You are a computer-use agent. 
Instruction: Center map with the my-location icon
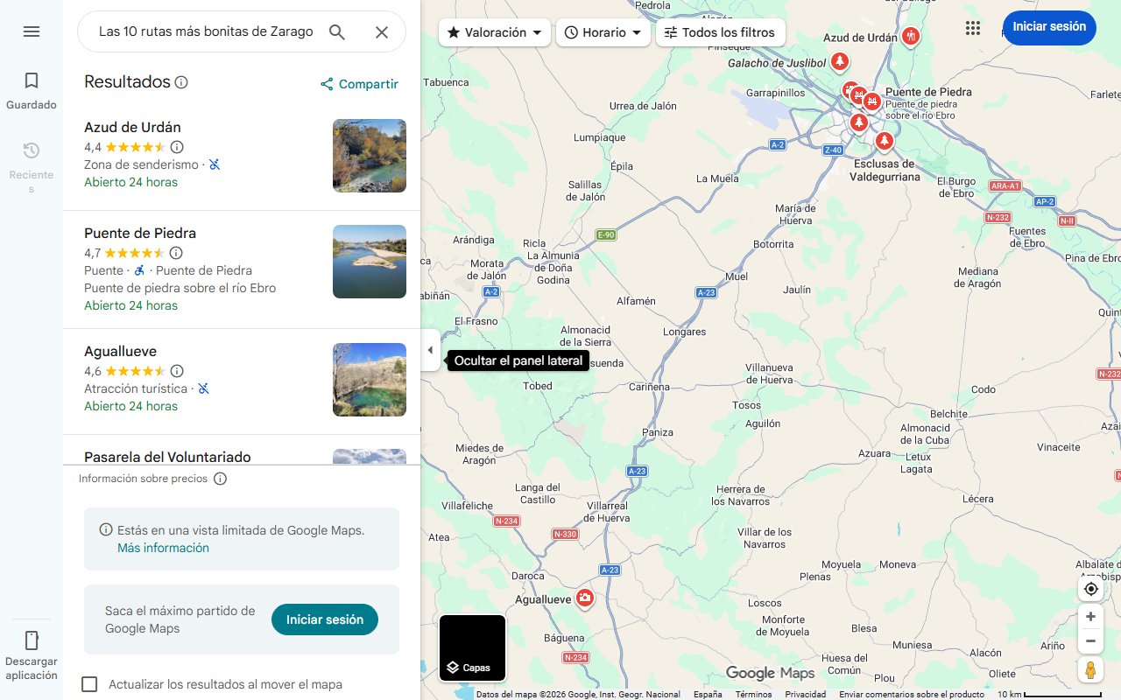tap(1090, 589)
